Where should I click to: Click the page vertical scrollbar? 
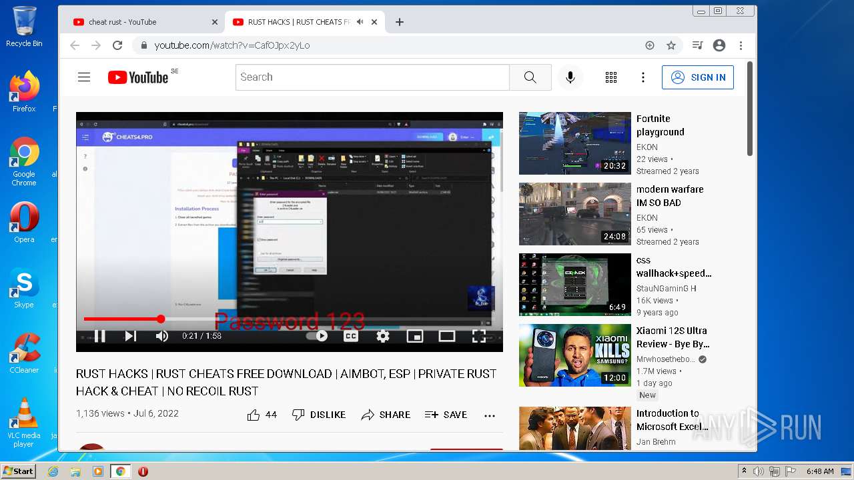click(x=750, y=109)
